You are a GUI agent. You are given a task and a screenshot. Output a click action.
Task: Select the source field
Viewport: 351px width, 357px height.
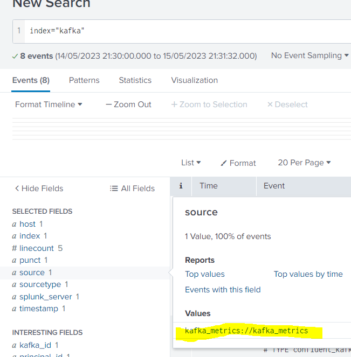tap(32, 272)
